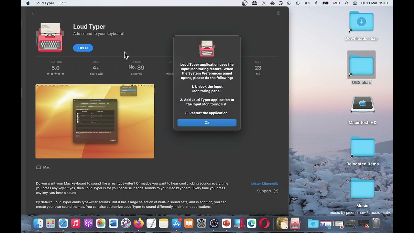
Task: Click the Fri 11 Mar 19:01 clock
Action: coord(375,3)
